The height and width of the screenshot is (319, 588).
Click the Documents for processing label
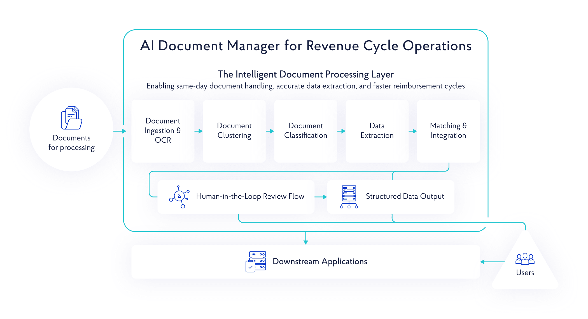point(71,143)
